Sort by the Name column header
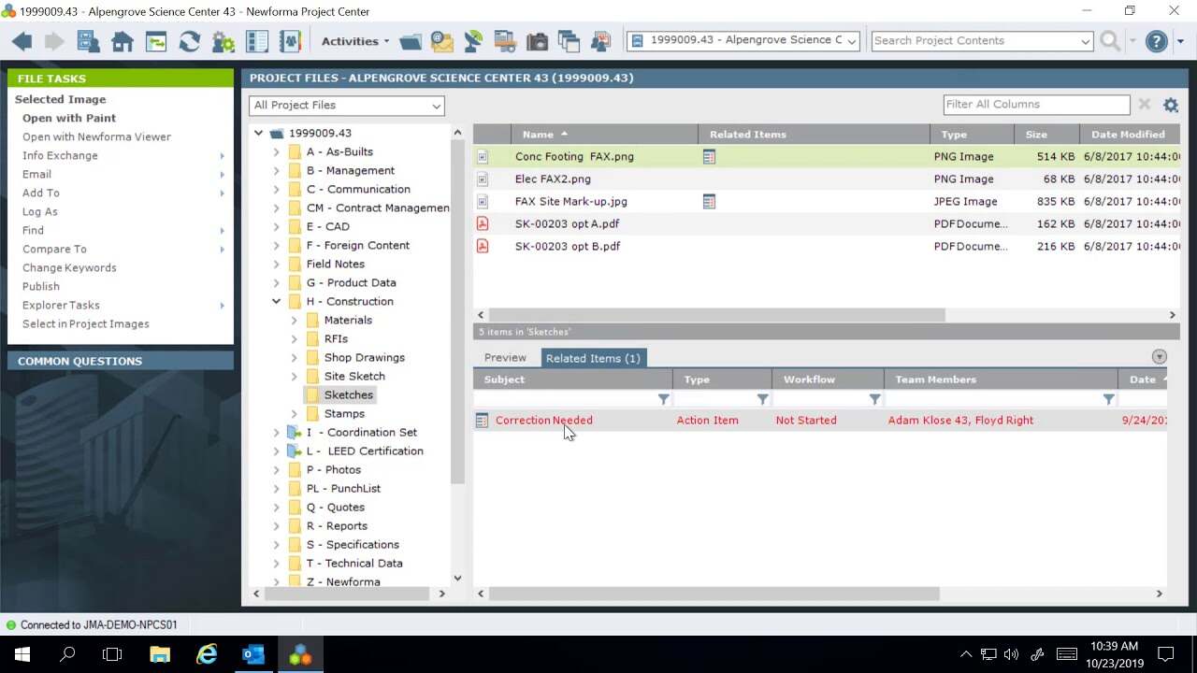Viewport: 1197px width, 673px height. 604,135
